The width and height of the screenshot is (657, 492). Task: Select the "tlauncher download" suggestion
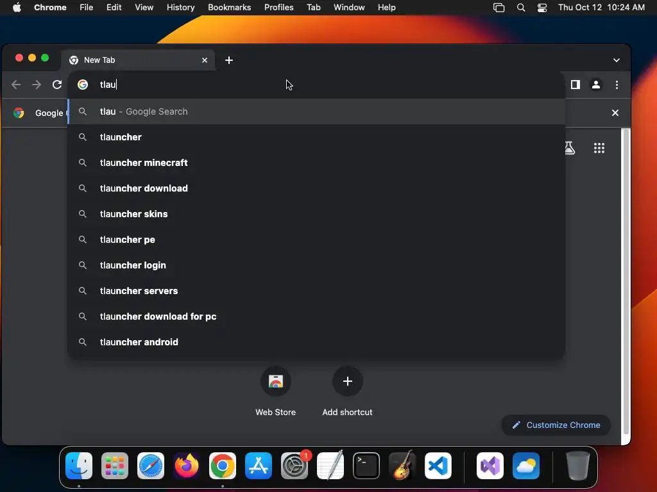[317, 188]
